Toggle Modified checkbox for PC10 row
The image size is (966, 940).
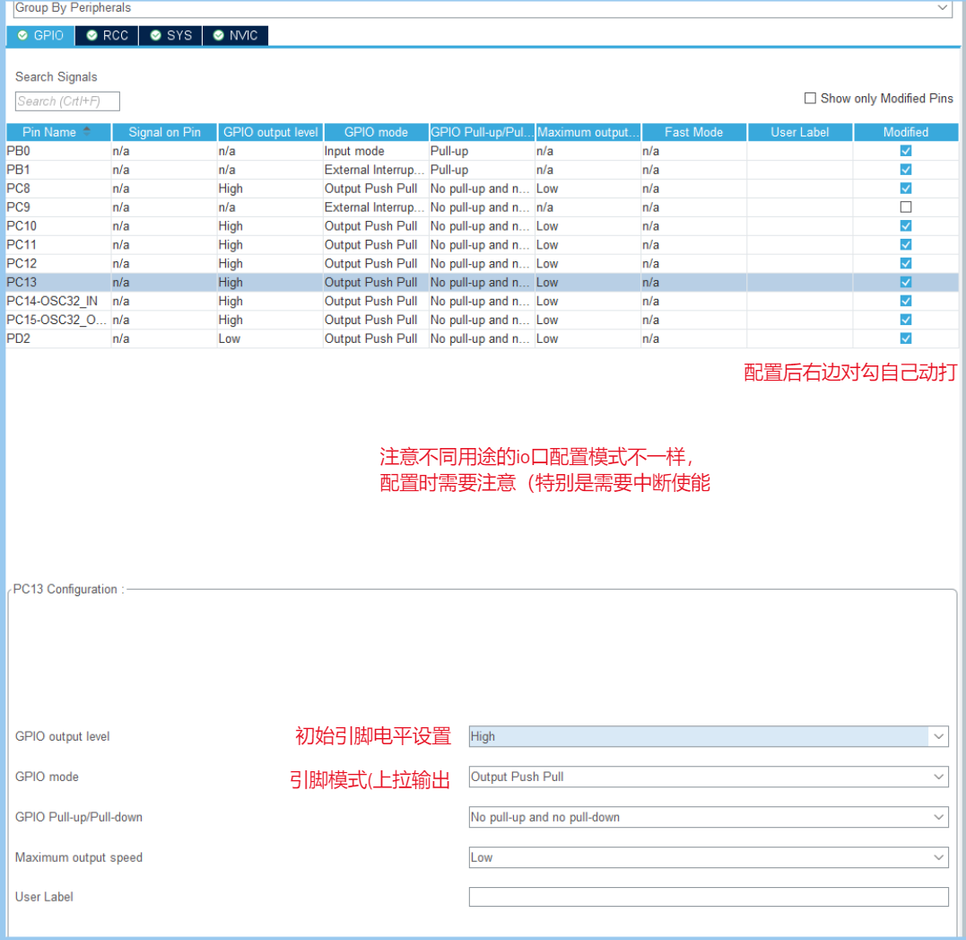(906, 225)
